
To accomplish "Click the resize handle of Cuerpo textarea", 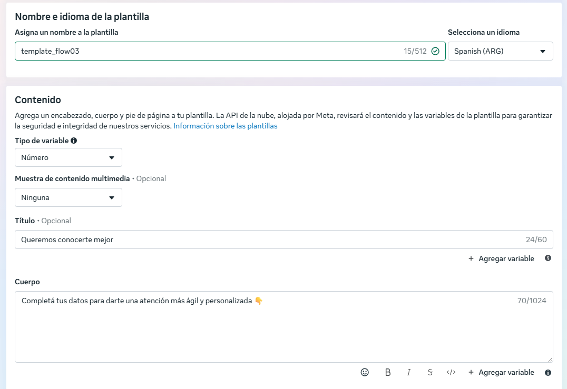I will (550, 360).
